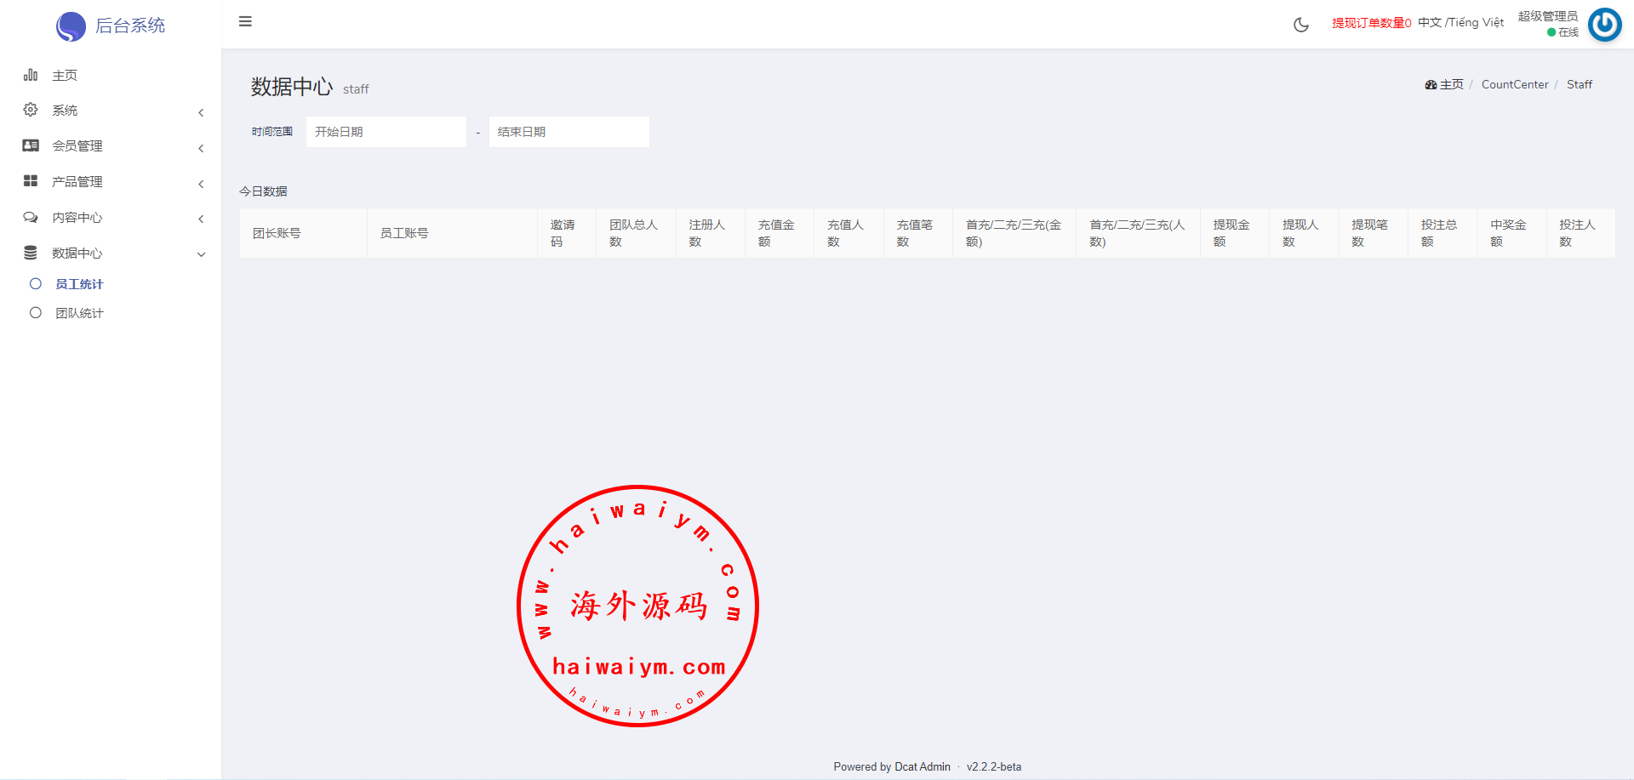Click the bar chart icon beside 主页
The height and width of the screenshot is (780, 1634).
(x=31, y=75)
